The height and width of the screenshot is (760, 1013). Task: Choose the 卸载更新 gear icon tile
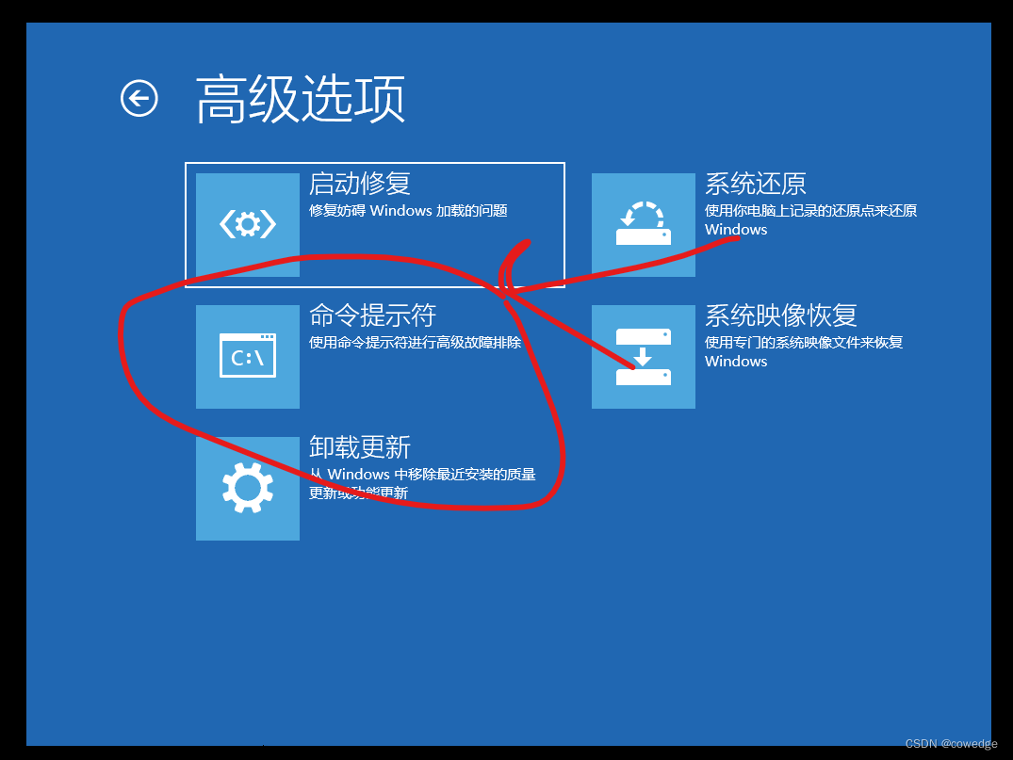(x=248, y=488)
